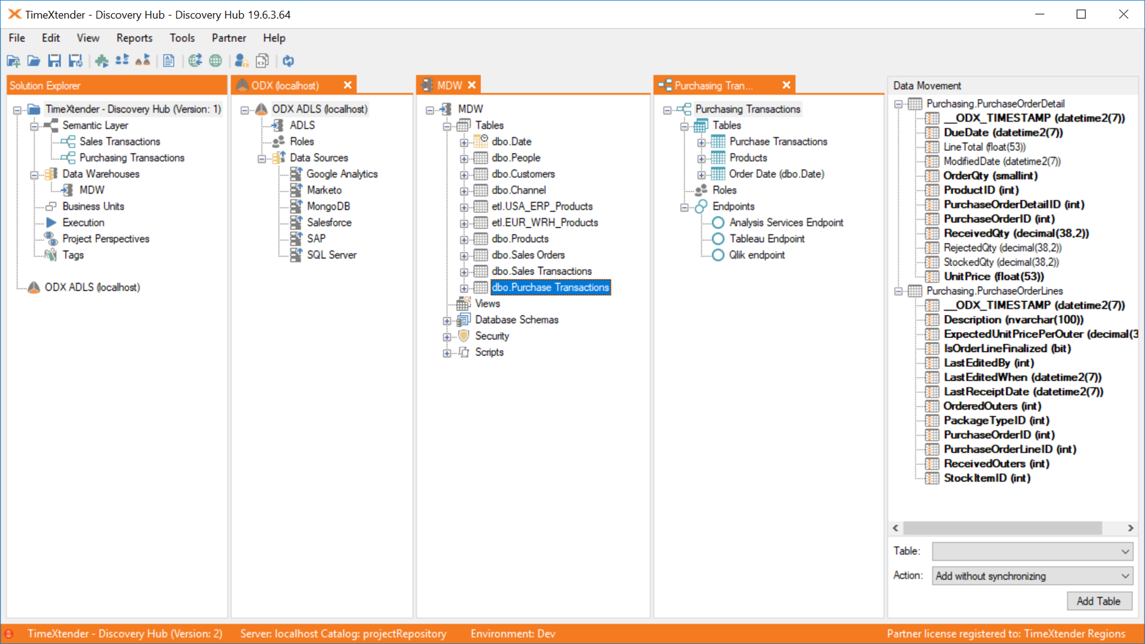This screenshot has height=644, width=1145.
Task: Expand the dbo.Purchase Transactions table node
Action: 464,287
